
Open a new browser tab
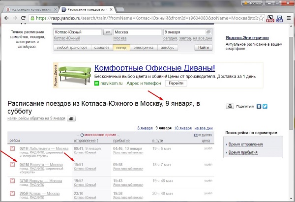pyautogui.click(x=120, y=9)
